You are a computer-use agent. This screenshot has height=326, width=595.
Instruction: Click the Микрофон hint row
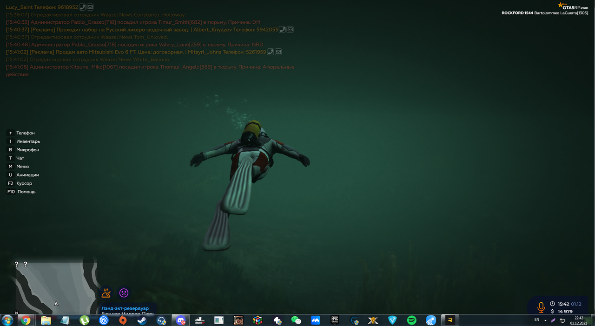pos(23,150)
